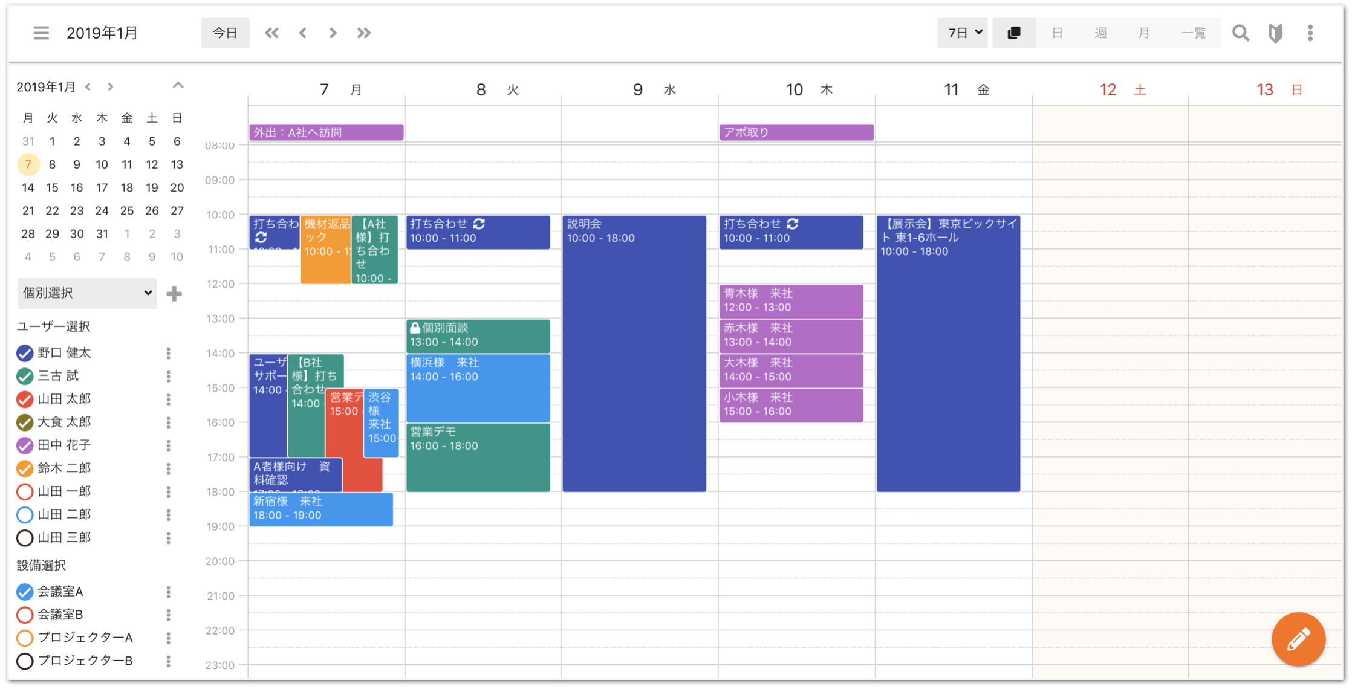Open options menu for 山田 太郎

(x=169, y=399)
